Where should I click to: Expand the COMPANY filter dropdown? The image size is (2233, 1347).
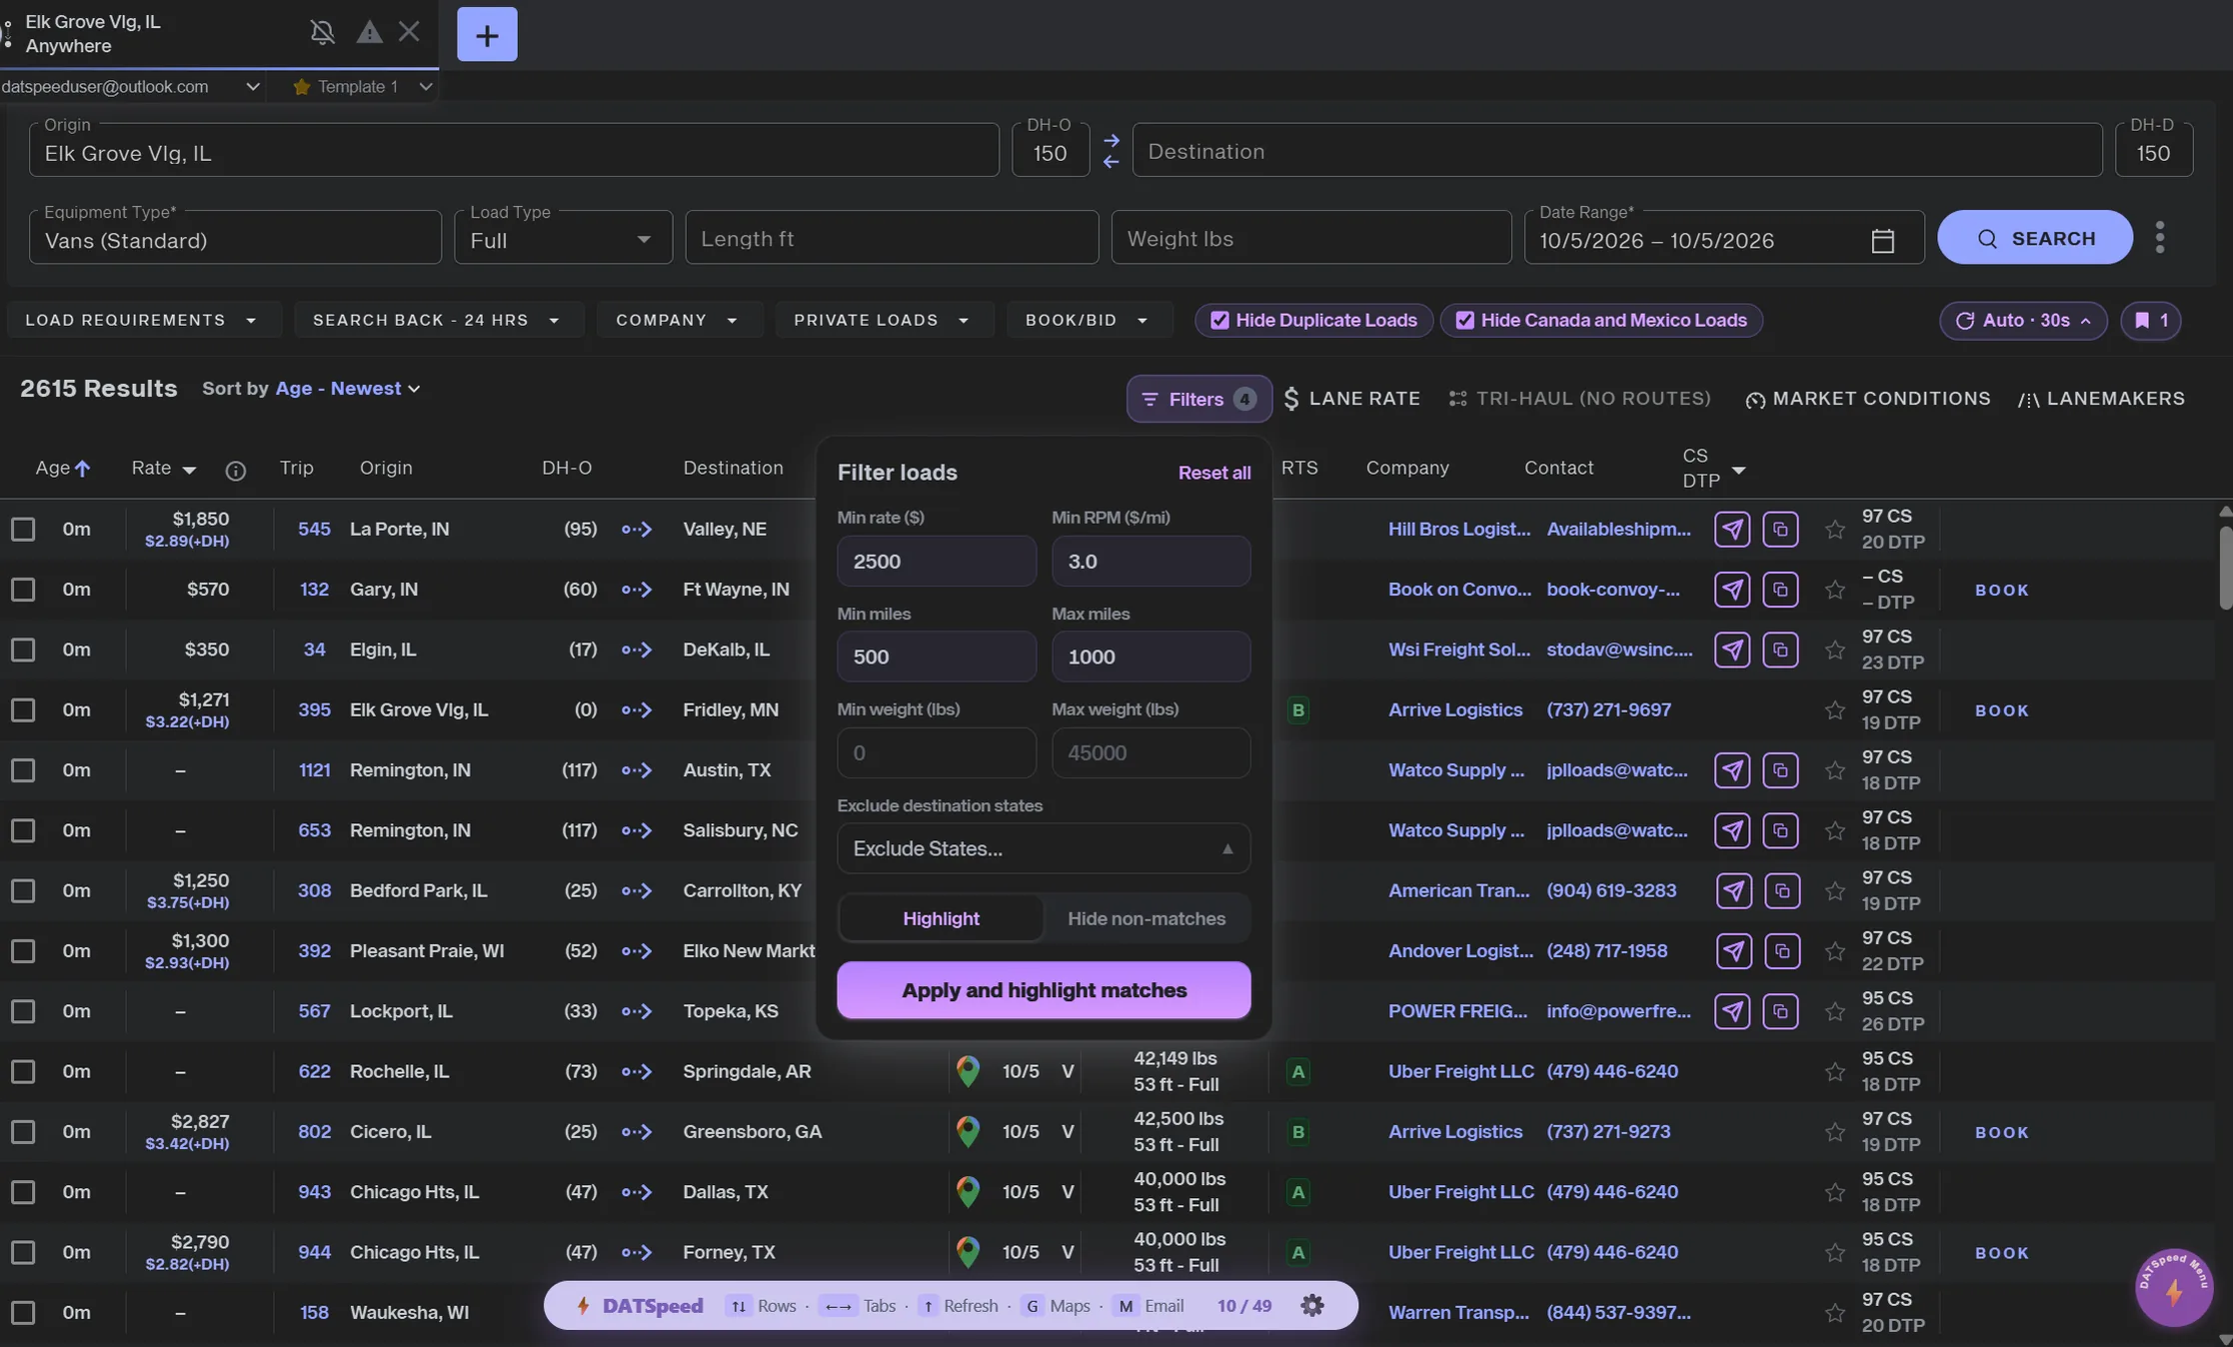679,320
